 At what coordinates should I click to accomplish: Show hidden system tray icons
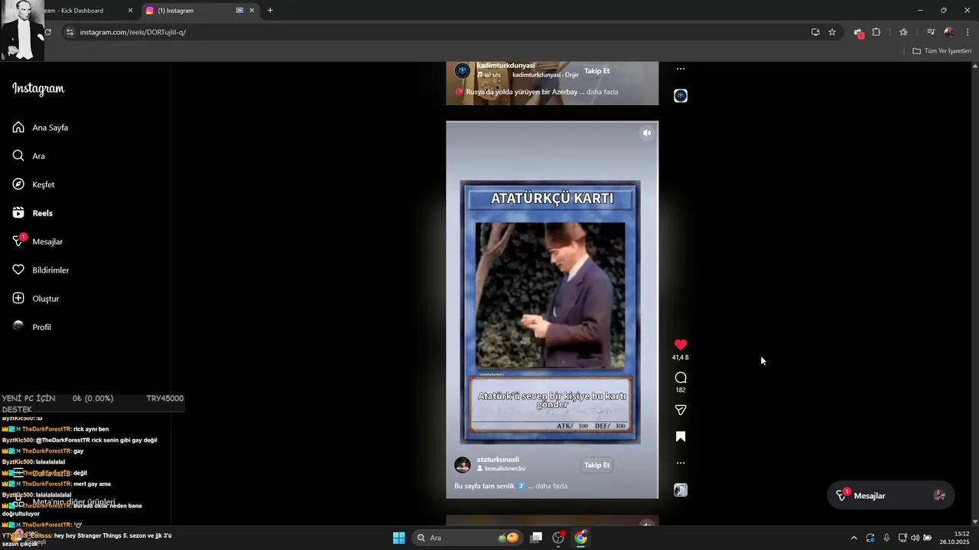[x=854, y=538]
